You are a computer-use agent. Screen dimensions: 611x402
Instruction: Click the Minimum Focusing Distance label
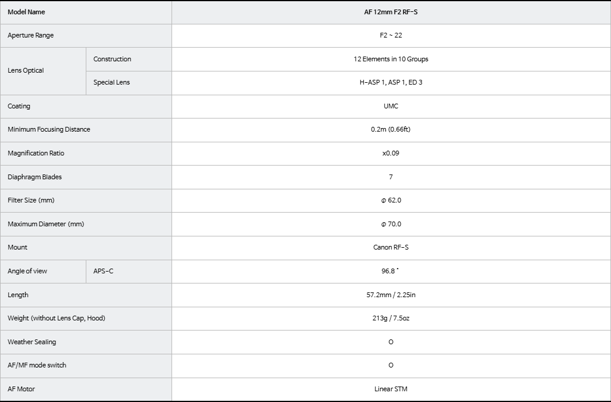coord(49,130)
